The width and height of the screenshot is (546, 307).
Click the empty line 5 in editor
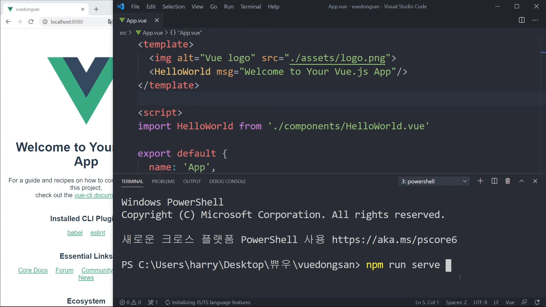tap(338, 99)
